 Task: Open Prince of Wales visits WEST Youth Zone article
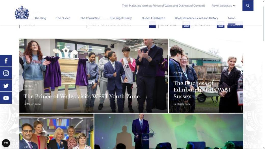click(x=82, y=97)
